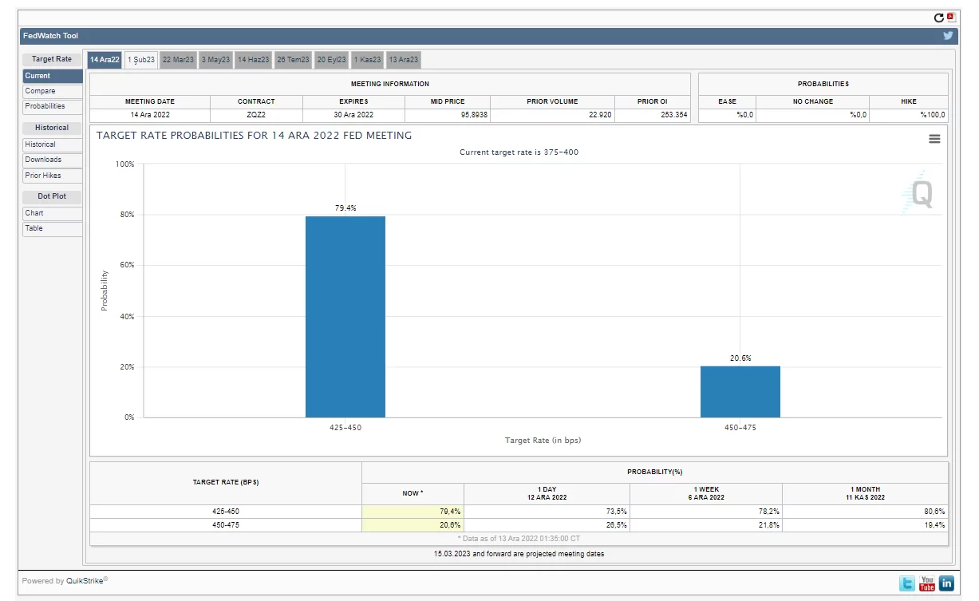The width and height of the screenshot is (979, 601).
Task: Open Compare in the Target Rate sidebar
Action: coord(53,91)
